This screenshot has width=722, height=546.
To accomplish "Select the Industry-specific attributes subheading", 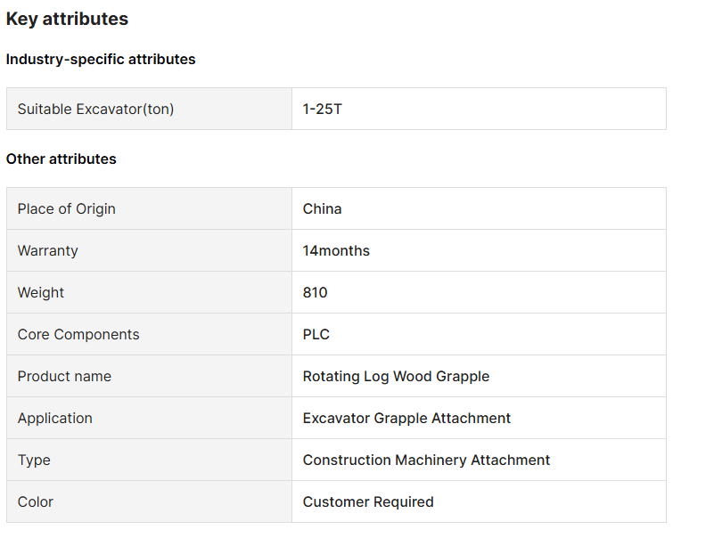I will click(101, 60).
